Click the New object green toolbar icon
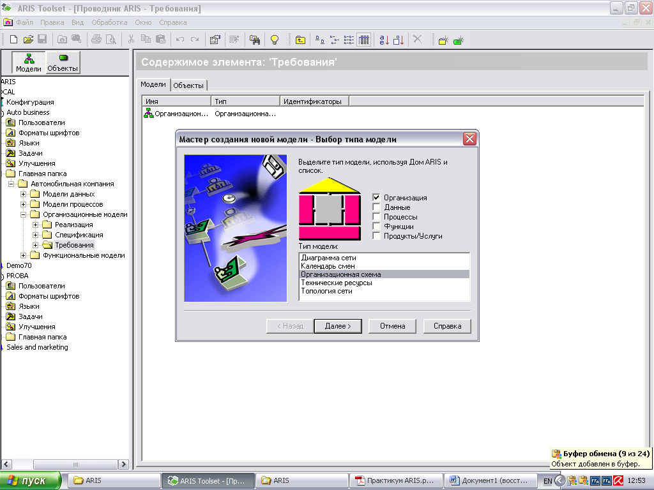Screen dimensions: 654x490 point(459,40)
